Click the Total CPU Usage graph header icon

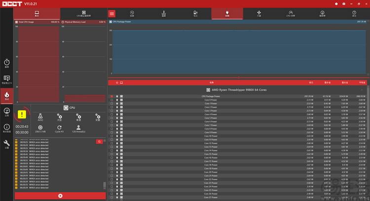16,22
